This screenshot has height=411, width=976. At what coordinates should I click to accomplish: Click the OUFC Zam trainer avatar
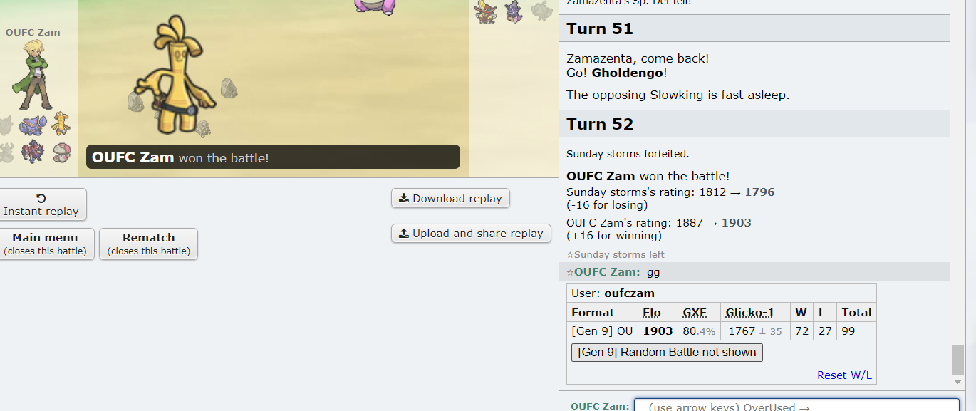[33, 75]
